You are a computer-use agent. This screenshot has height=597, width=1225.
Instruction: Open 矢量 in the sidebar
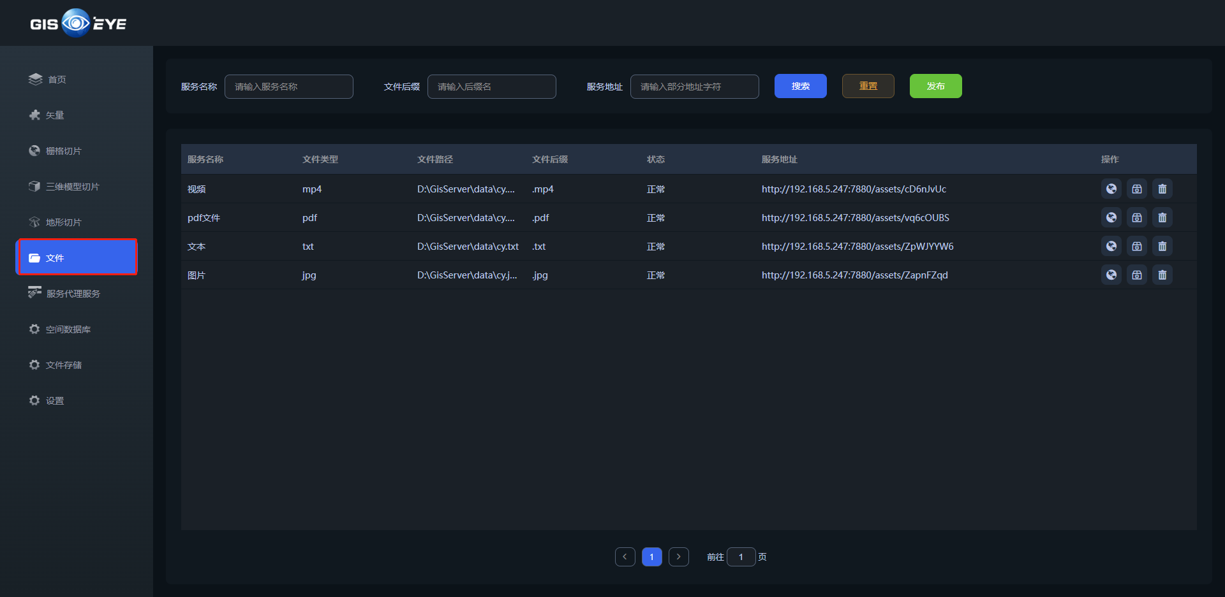click(x=77, y=115)
